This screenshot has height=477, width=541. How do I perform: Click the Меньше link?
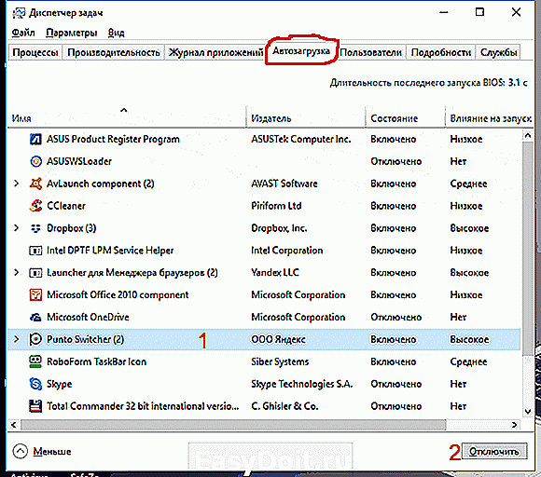point(52,452)
